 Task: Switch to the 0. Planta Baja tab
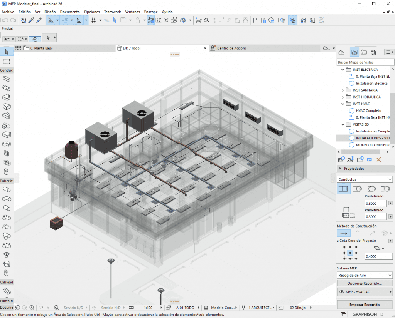41,48
